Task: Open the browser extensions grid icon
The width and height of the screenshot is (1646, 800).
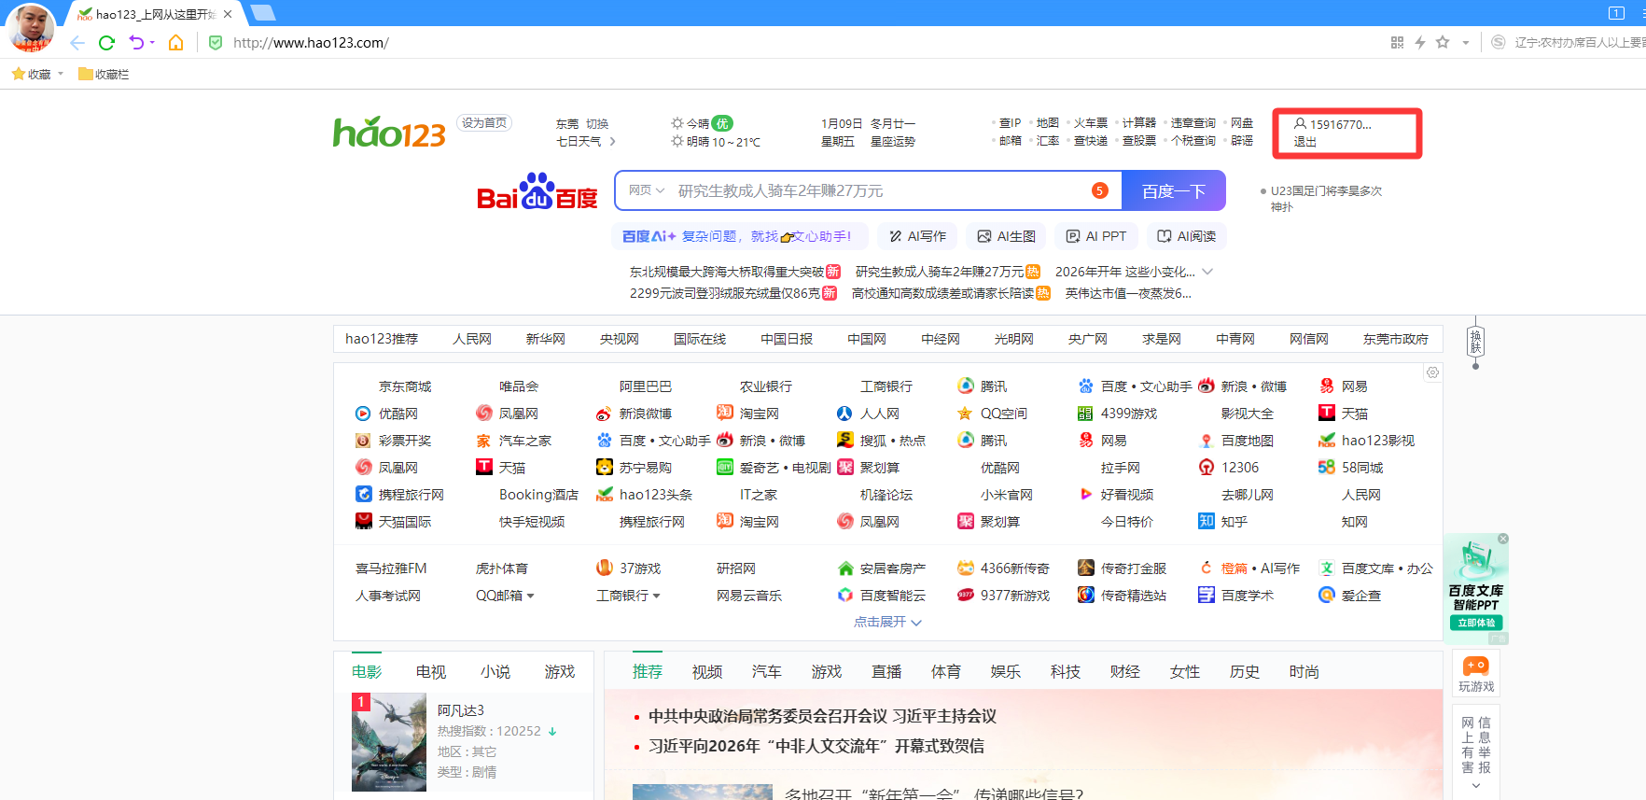Action: point(1397,42)
